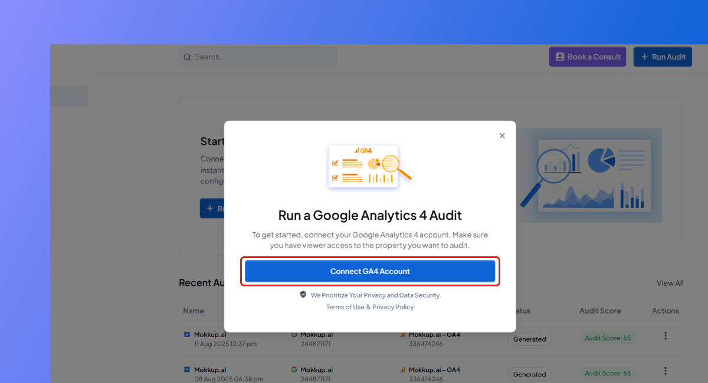Click the Book a Consult button
The image size is (708, 383).
[x=588, y=57]
